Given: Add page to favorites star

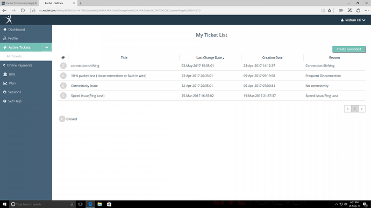Looking at the screenshot, I should [330, 10].
